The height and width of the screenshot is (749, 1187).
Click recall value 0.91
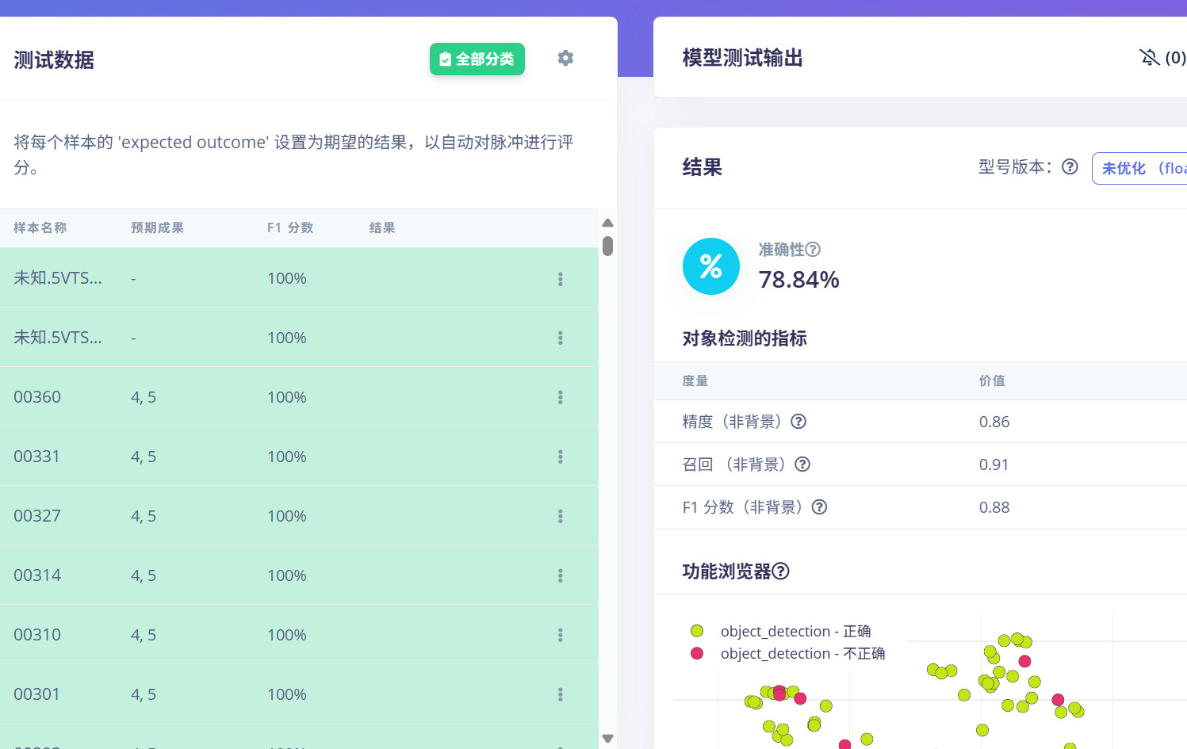coord(994,464)
